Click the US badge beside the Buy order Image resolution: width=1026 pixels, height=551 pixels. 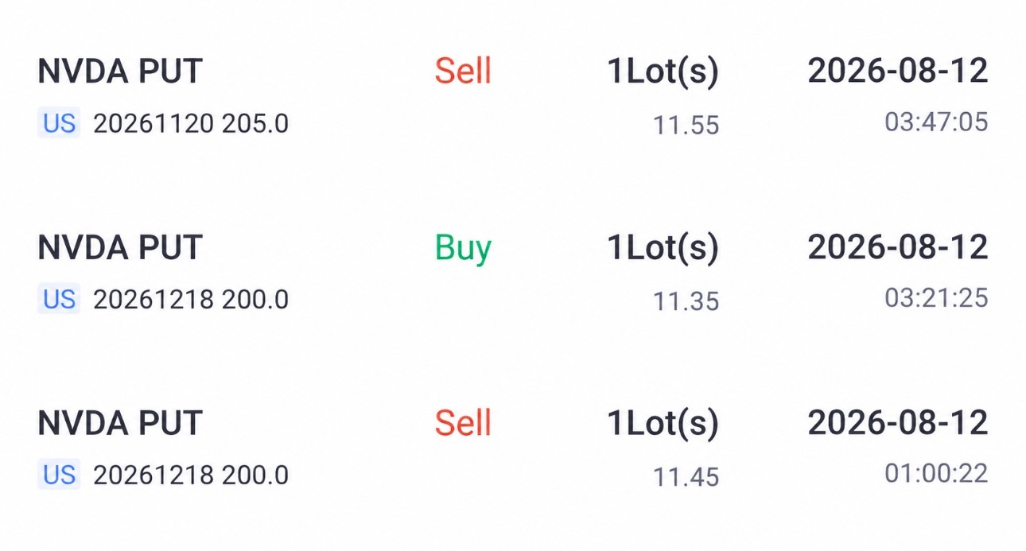pos(59,300)
